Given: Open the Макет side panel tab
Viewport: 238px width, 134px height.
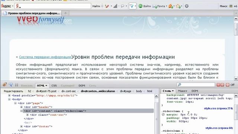Looking at the screenshot, I should coord(183,91).
